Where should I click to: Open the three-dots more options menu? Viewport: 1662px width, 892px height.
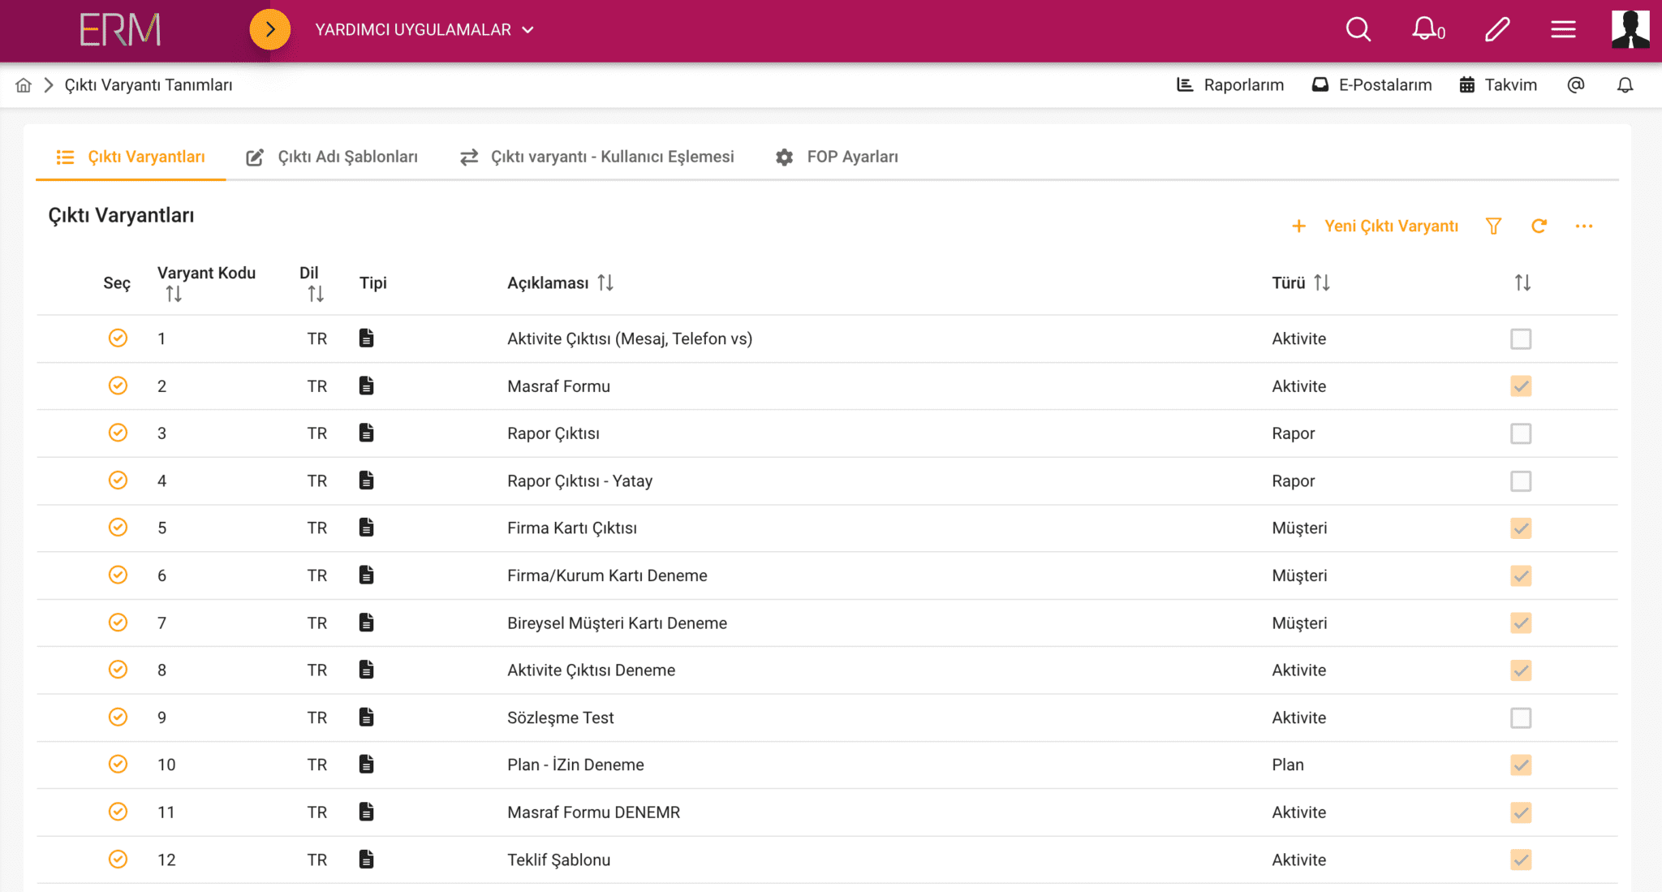1583,226
